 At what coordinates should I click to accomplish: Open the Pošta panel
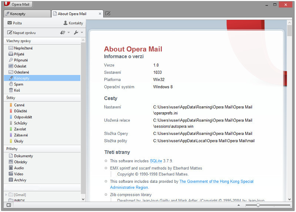tap(14, 23)
